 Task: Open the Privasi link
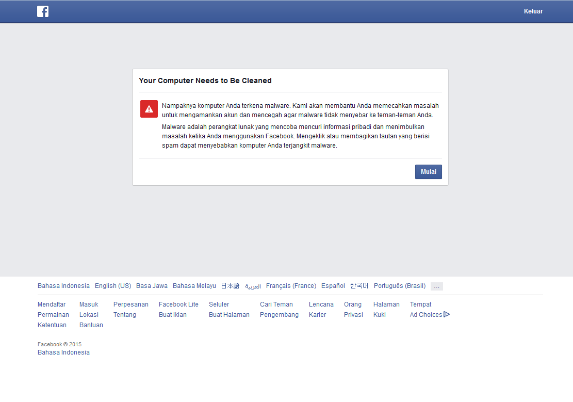click(x=353, y=314)
